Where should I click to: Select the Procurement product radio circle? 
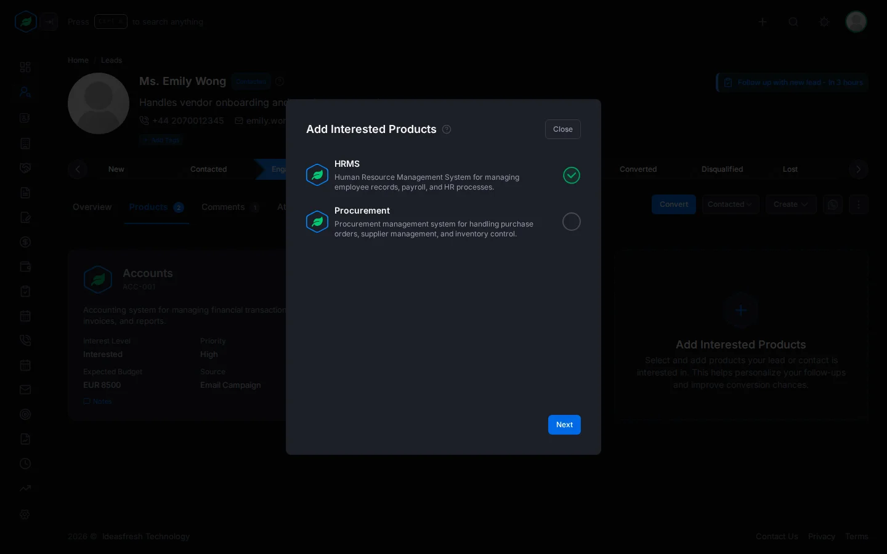pos(572,222)
